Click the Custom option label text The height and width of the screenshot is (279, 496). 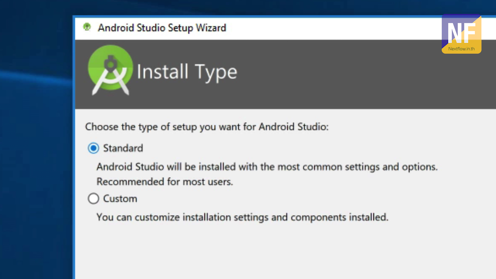tap(120, 199)
